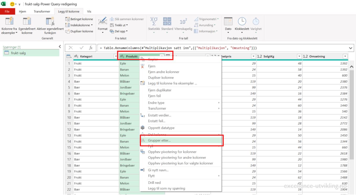Click into the formula bar
Image resolution: width=356 pixels, height=195 pixels.
(x=223, y=48)
